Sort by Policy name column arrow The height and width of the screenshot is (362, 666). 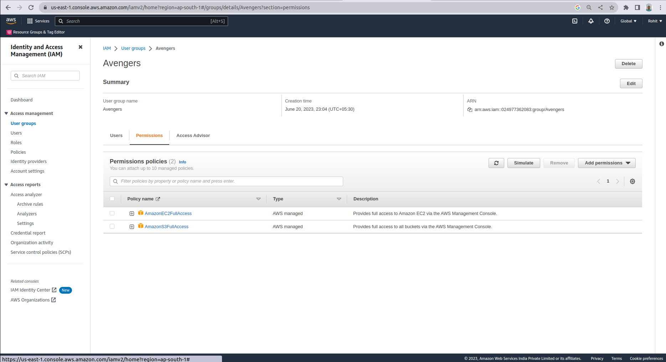(259, 199)
